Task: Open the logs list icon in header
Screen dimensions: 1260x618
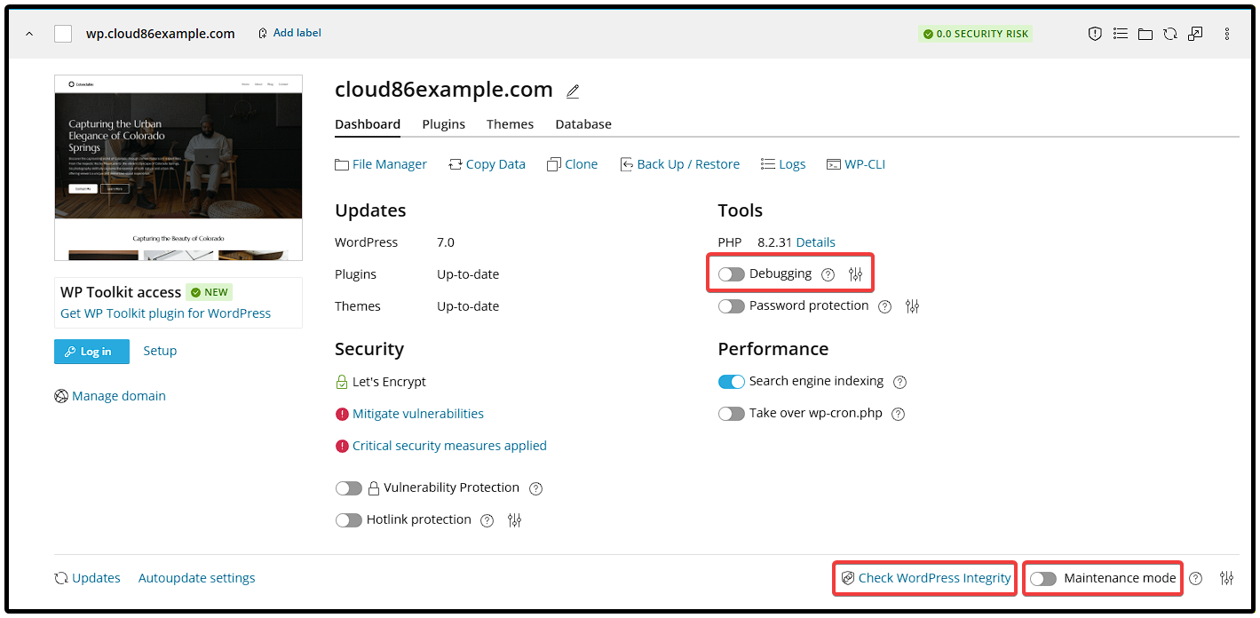Action: pos(1121,34)
